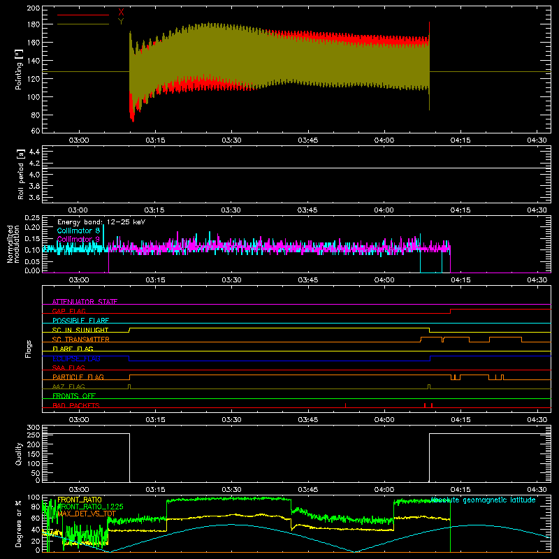
Task: Click the olive 'Y' legend label
Action: pos(121,22)
